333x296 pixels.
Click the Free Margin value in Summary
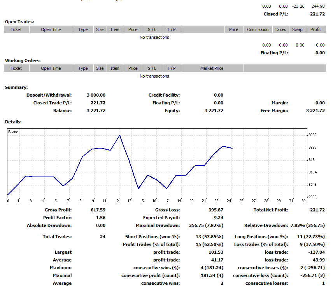tap(315, 111)
